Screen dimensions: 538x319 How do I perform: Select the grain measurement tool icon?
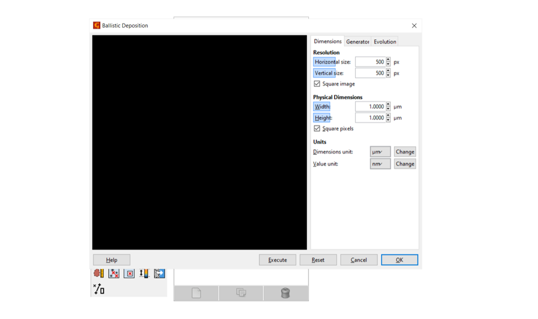[99, 273]
